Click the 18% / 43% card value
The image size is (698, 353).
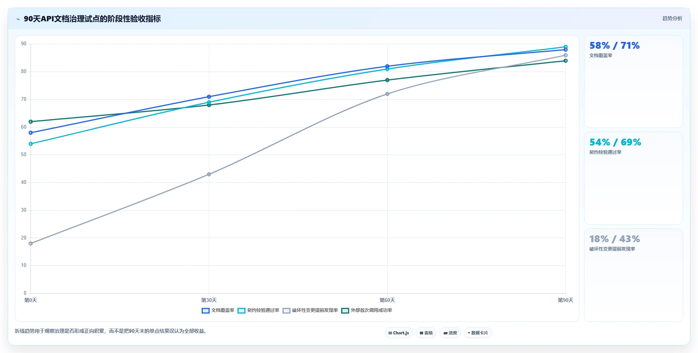coord(615,239)
